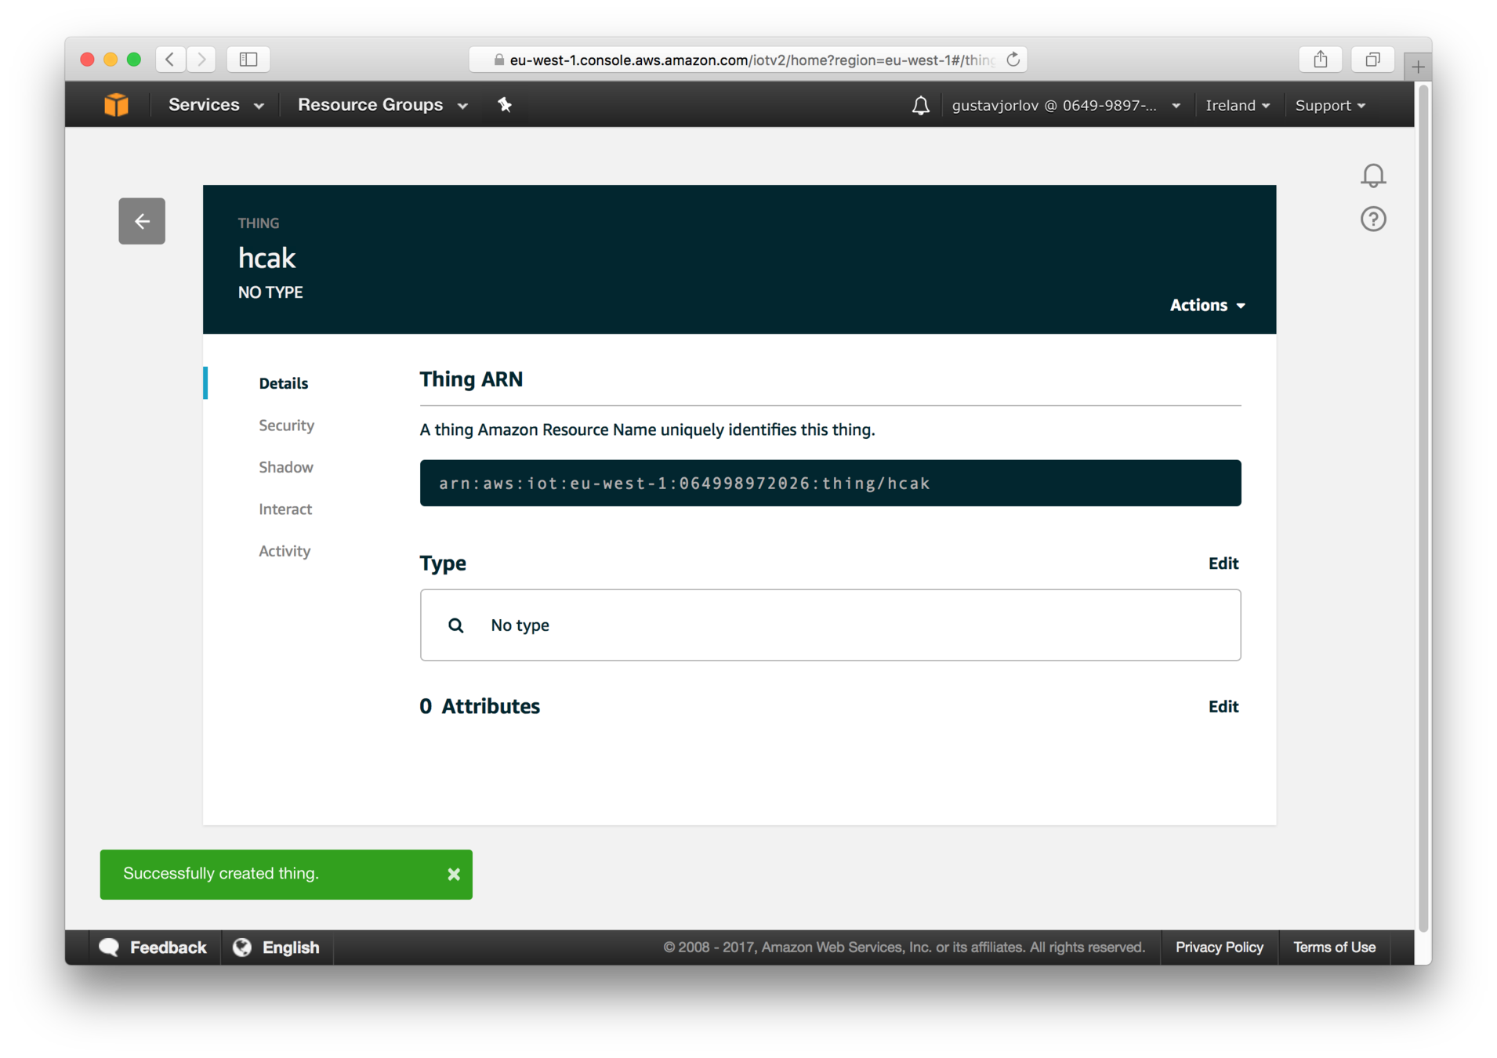Screen dimensions: 1497x1058
Task: Open the Activity tab
Action: coord(285,551)
